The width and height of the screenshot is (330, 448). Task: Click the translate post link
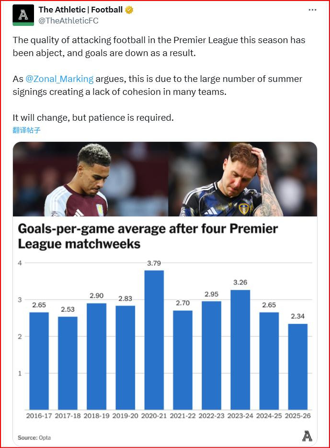click(x=26, y=130)
